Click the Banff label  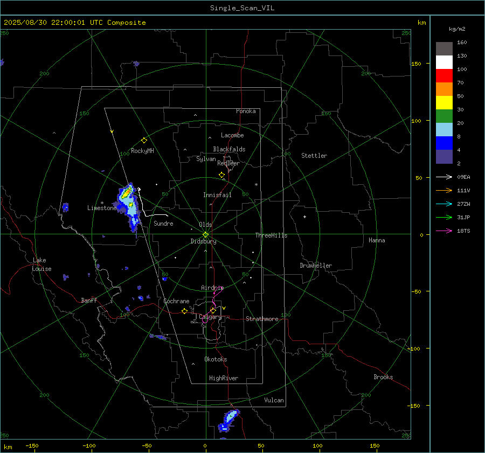point(89,300)
